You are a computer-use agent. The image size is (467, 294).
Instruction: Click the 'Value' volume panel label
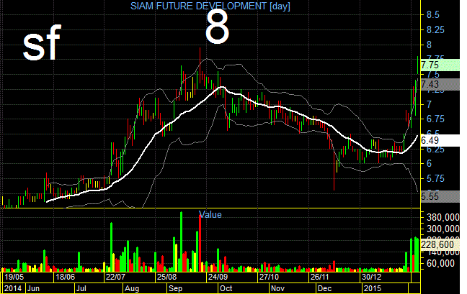point(210,214)
